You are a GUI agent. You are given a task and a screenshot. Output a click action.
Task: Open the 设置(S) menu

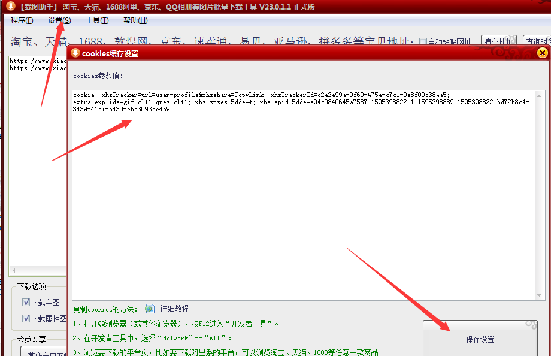click(x=59, y=20)
